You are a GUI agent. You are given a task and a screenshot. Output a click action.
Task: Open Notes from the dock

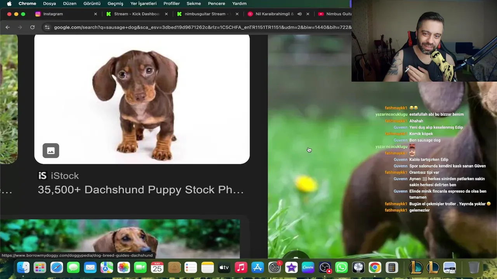(207, 267)
